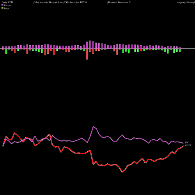The height and width of the screenshot is (195, 195).
Task: Select the 'Volume' legend label
Action: (x=7, y=5)
